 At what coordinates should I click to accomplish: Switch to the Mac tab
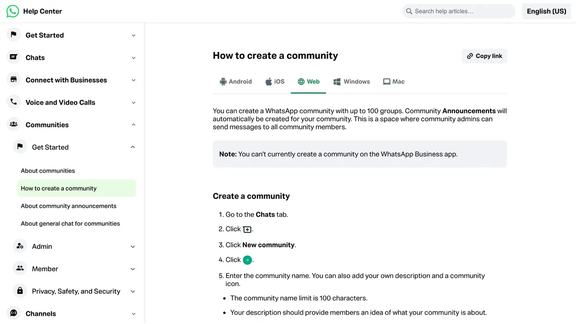[394, 82]
